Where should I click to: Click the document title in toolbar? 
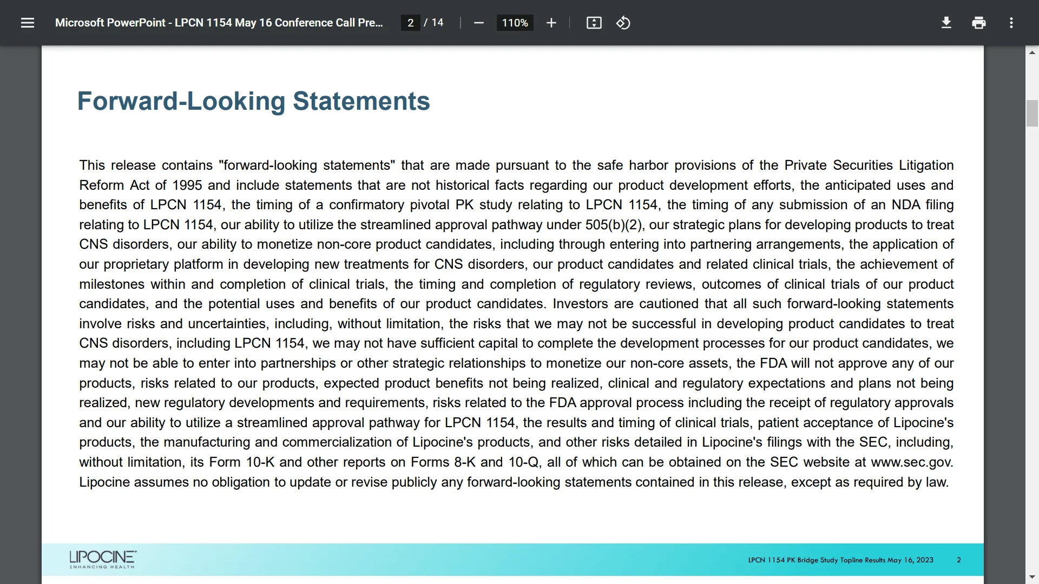pyautogui.click(x=219, y=23)
